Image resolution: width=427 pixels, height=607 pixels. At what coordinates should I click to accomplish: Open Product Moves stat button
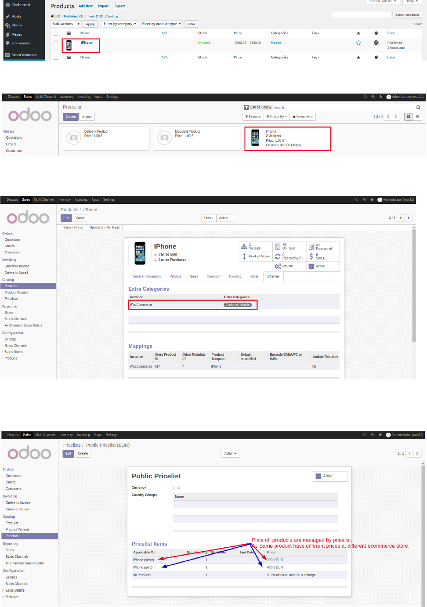pos(256,256)
